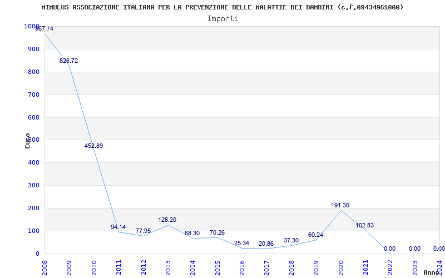This screenshot has width=445, height=278.
Task: Click the y-axis tick 700
Action: point(33,95)
